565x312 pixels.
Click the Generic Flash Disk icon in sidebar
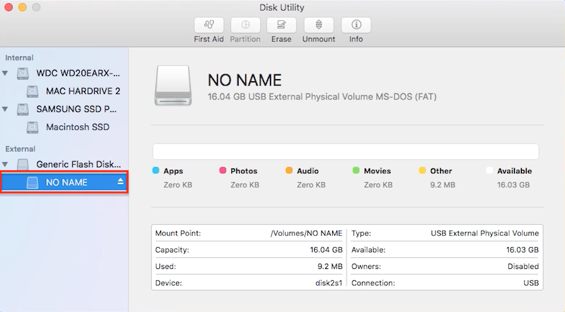[x=22, y=164]
